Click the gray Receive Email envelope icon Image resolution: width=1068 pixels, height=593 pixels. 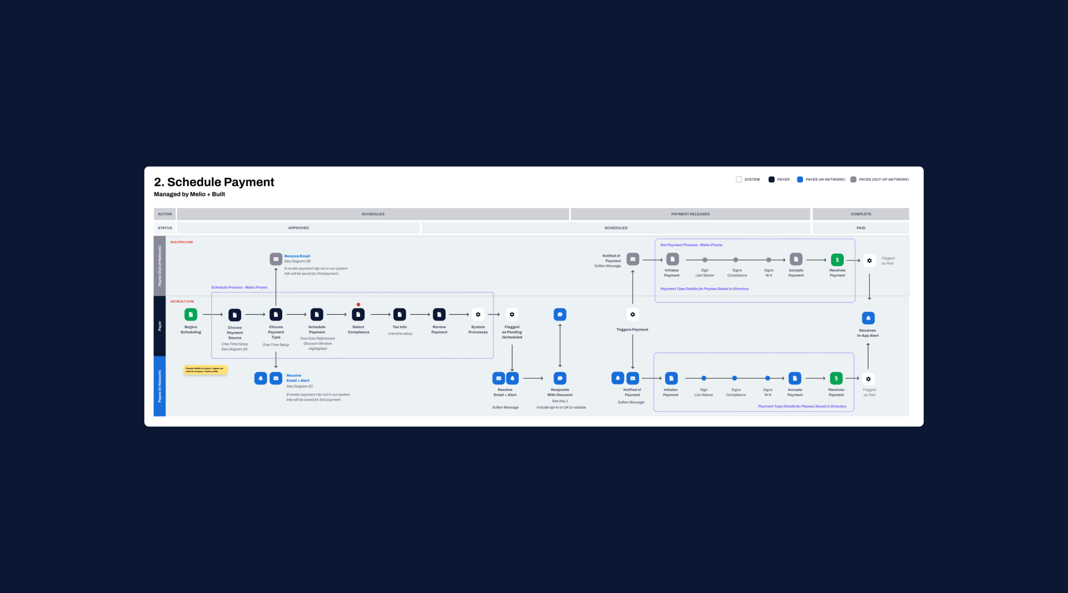click(x=276, y=259)
